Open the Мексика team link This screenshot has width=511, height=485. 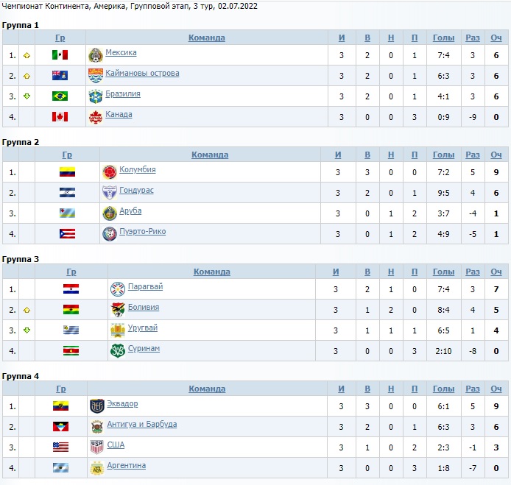coord(121,53)
